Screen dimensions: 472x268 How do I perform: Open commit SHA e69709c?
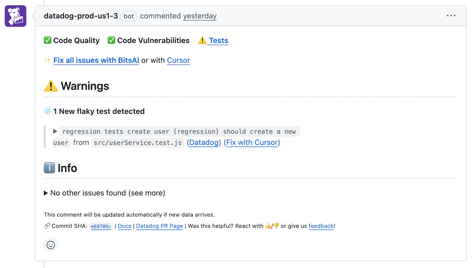(101, 226)
